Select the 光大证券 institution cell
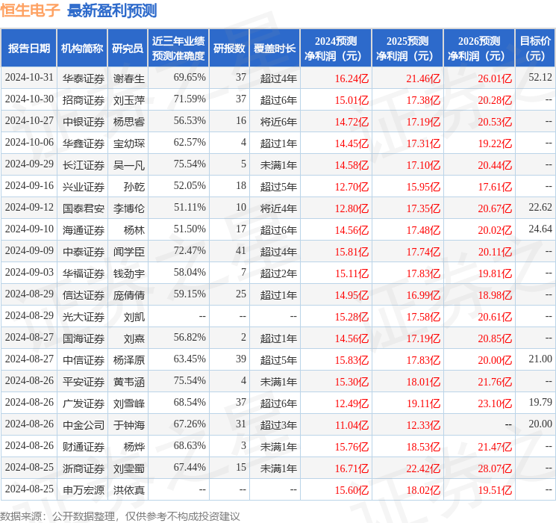Image resolution: width=556 pixels, height=523 pixels. [x=84, y=316]
